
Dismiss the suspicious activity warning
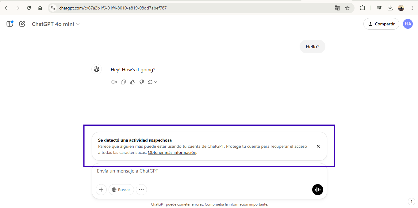318,146
